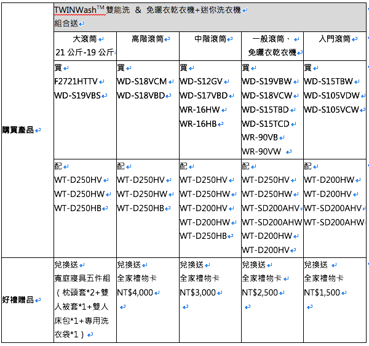This screenshot has height=346, width=369.
Task: Select the 高階滾筒 column heading
Action: point(148,39)
